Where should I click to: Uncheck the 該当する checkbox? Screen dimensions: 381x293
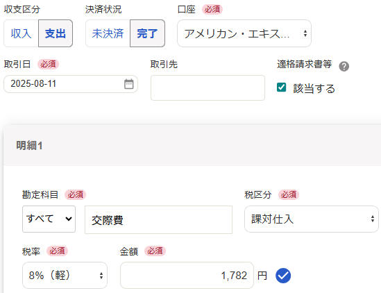click(x=281, y=87)
